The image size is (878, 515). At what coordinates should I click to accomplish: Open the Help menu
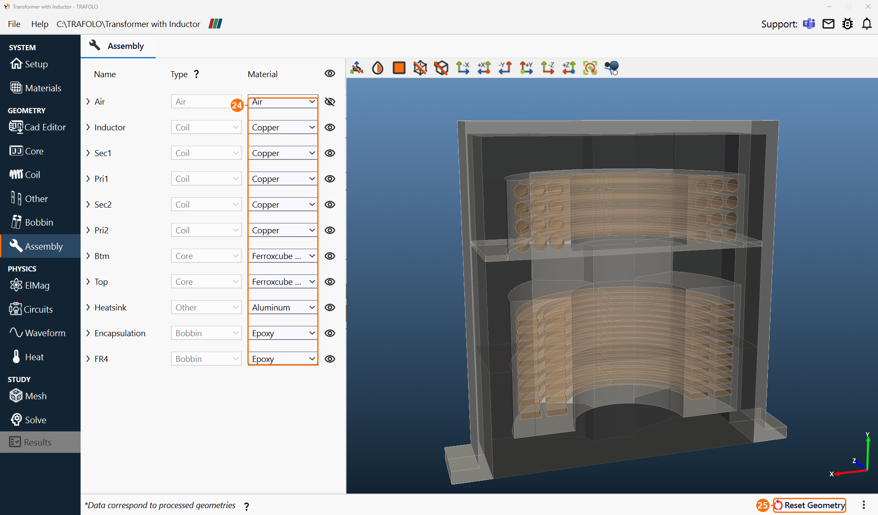39,24
